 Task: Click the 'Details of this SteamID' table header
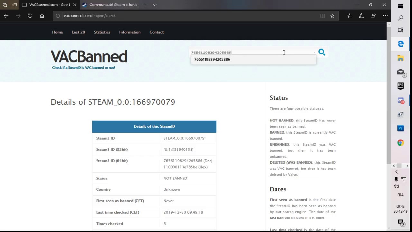tap(154, 126)
